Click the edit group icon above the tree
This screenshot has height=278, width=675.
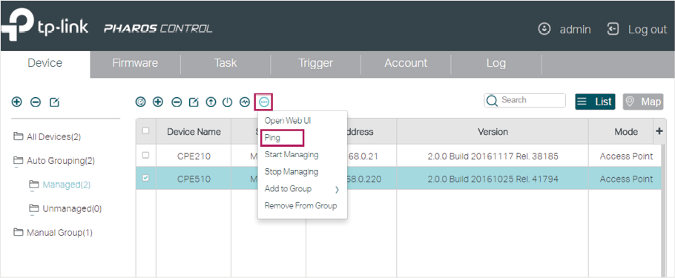pos(54,102)
